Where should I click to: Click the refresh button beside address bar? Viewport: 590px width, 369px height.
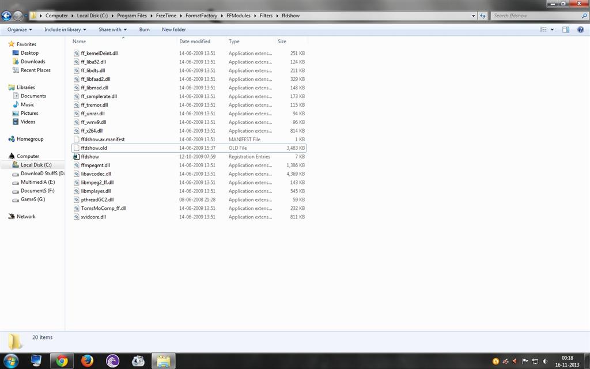(483, 16)
